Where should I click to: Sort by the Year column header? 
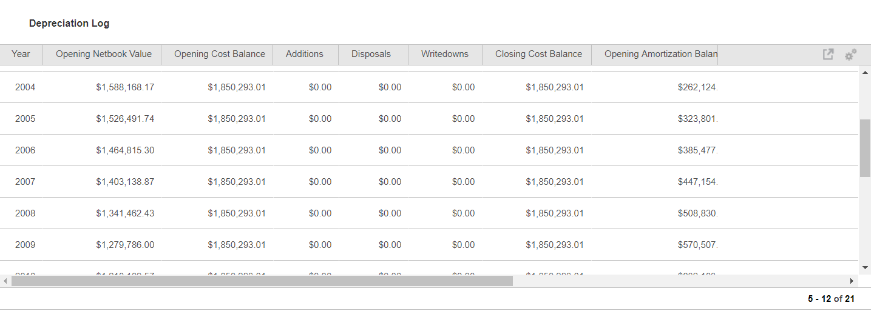click(21, 54)
